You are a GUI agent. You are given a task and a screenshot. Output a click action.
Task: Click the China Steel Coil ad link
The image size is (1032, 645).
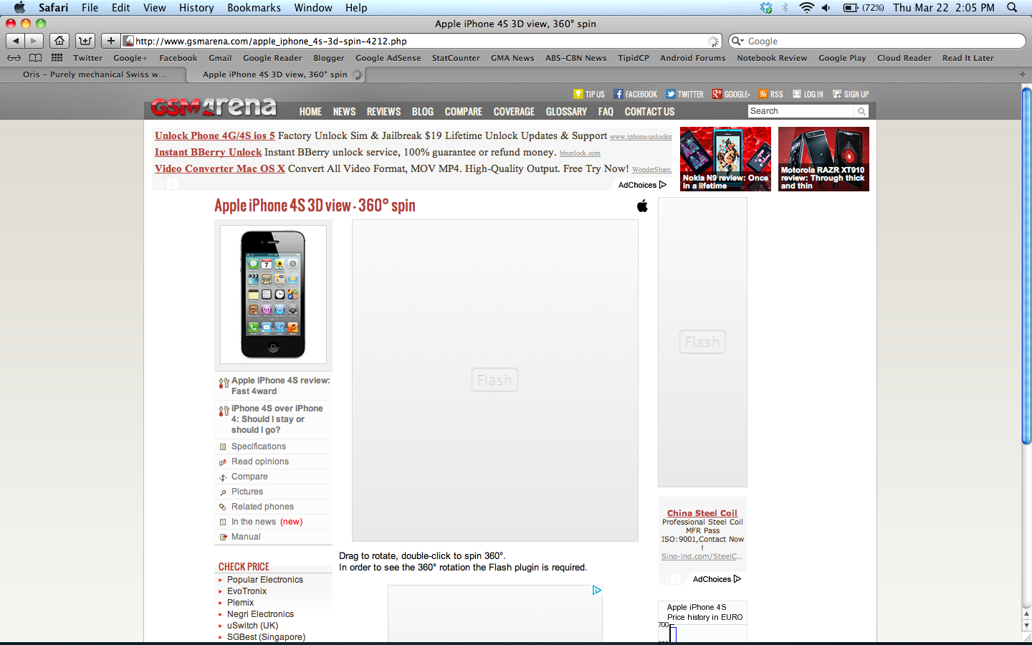pyautogui.click(x=702, y=513)
